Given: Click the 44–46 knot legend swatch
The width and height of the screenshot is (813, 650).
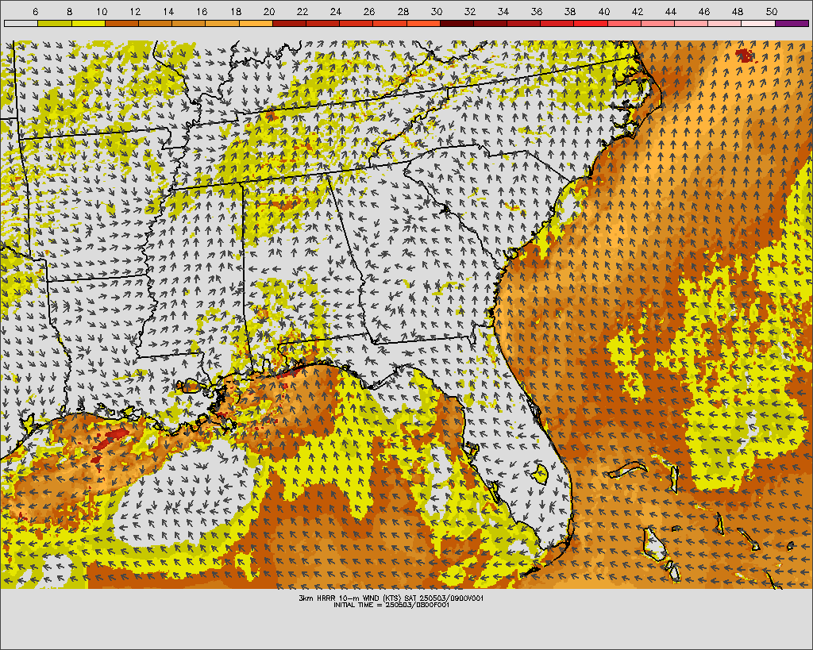Looking at the screenshot, I should point(692,23).
